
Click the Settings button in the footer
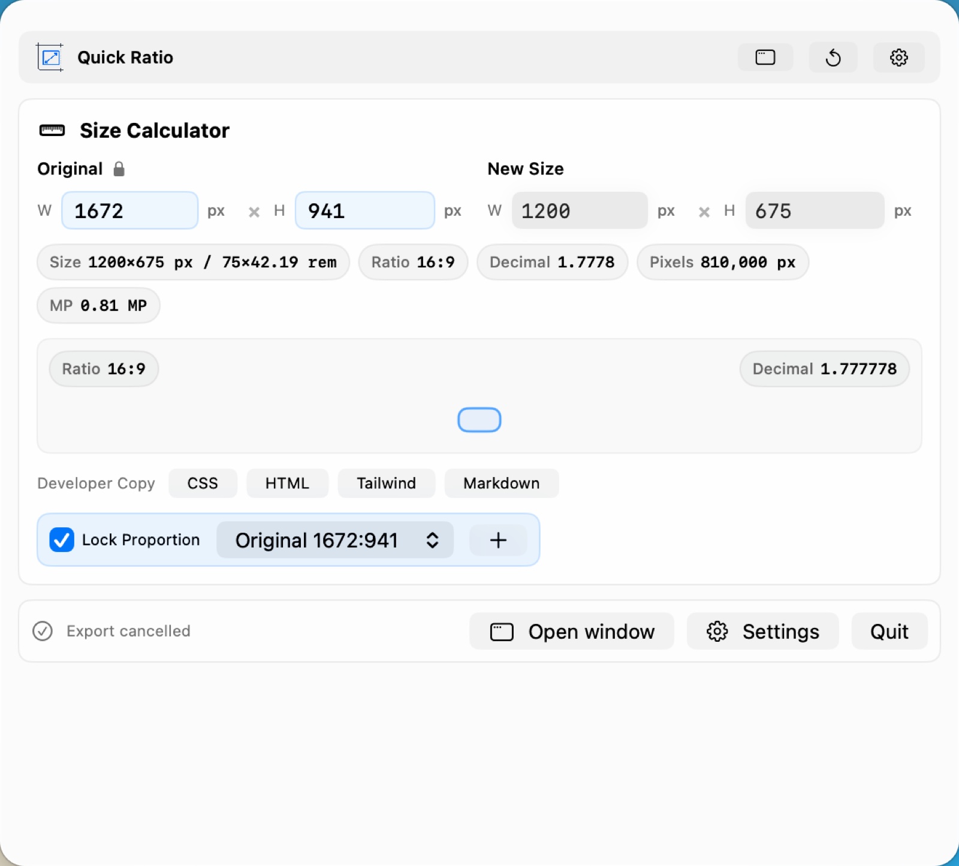coord(762,631)
